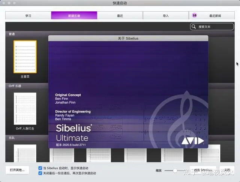The width and height of the screenshot is (240, 182).
Task: Click the name Randy Fayan
Action: tap(64, 115)
